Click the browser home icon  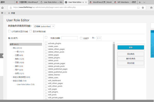point(3,8)
